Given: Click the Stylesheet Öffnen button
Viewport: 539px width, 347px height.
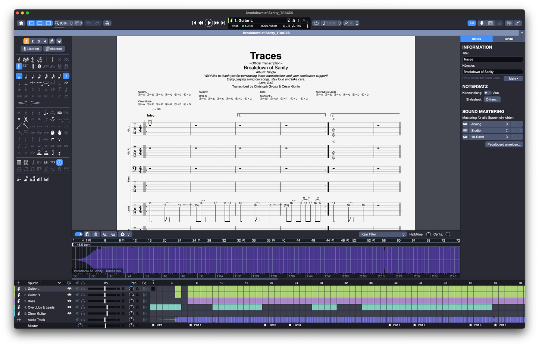Looking at the screenshot, I should click(492, 99).
